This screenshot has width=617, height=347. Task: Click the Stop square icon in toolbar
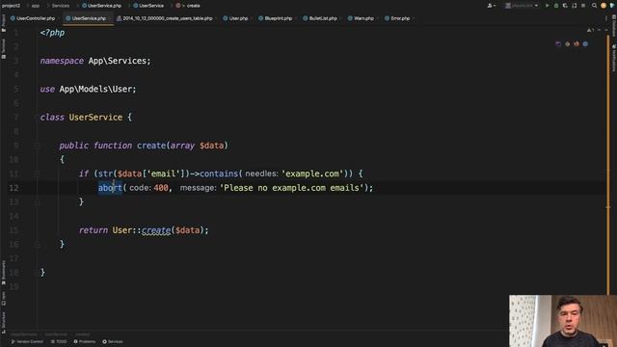tap(583, 6)
